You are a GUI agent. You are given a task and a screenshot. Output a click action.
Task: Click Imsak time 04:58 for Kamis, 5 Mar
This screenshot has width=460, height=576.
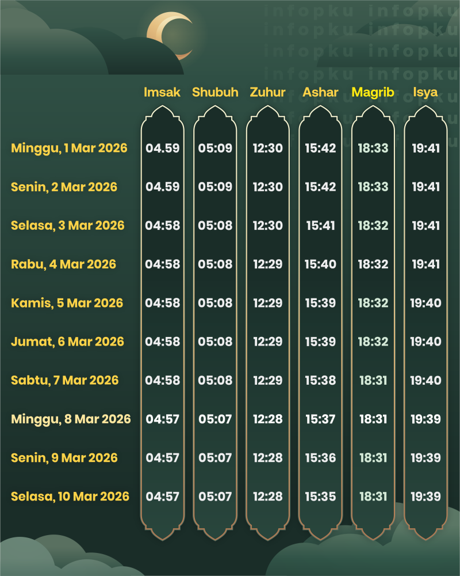tap(163, 303)
